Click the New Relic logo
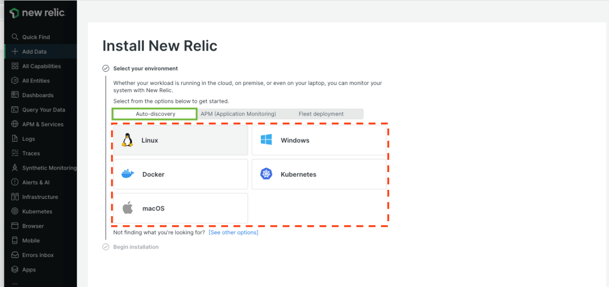This screenshot has width=609, height=287. 37,13
